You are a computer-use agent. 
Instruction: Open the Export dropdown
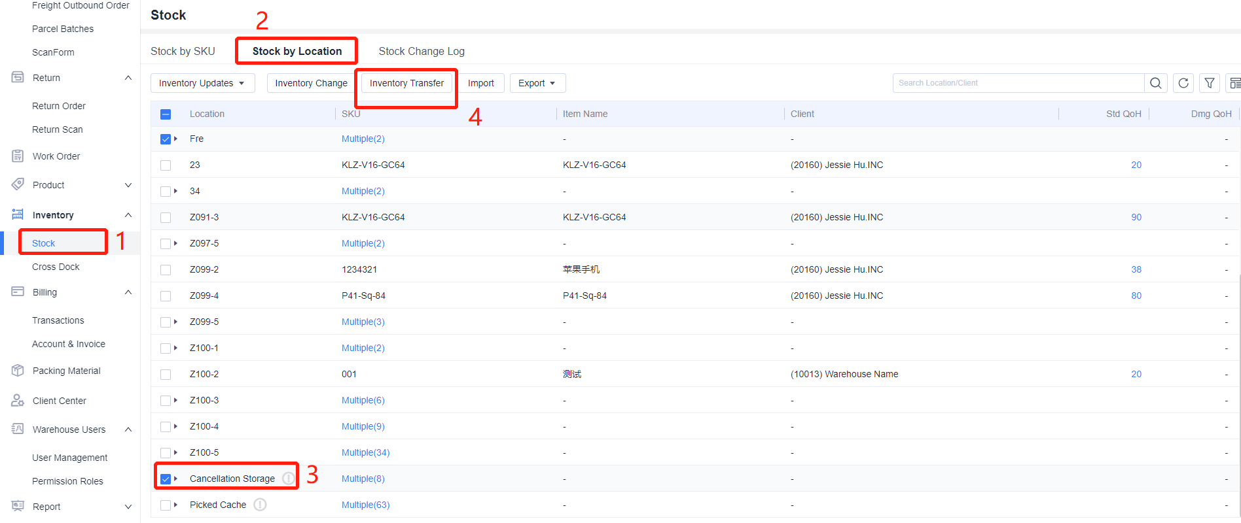pos(537,83)
